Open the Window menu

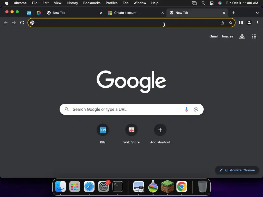pos(140,3)
